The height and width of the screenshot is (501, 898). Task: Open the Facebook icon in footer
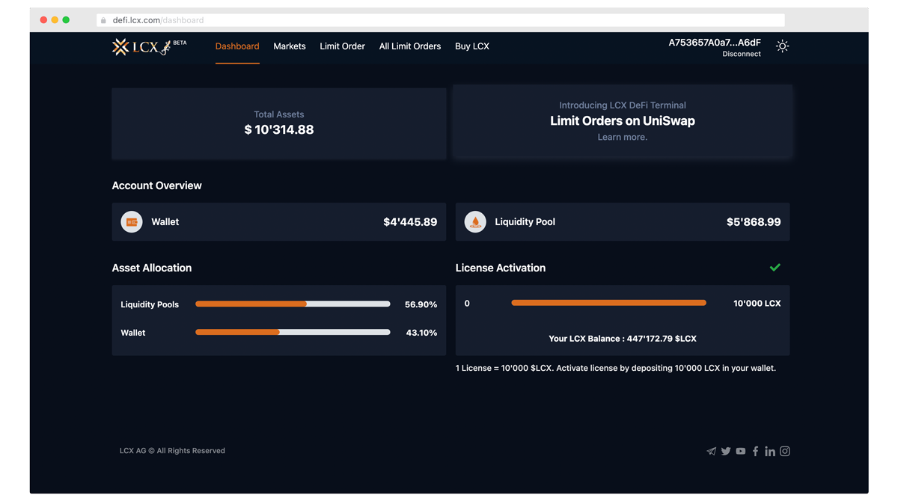point(755,452)
